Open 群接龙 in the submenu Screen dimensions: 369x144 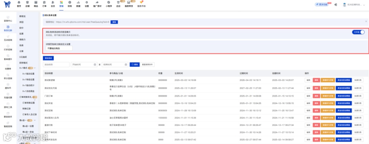coord(22,16)
